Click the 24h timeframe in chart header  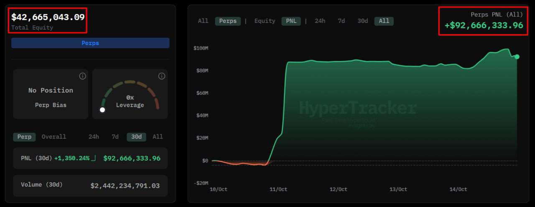click(320, 21)
